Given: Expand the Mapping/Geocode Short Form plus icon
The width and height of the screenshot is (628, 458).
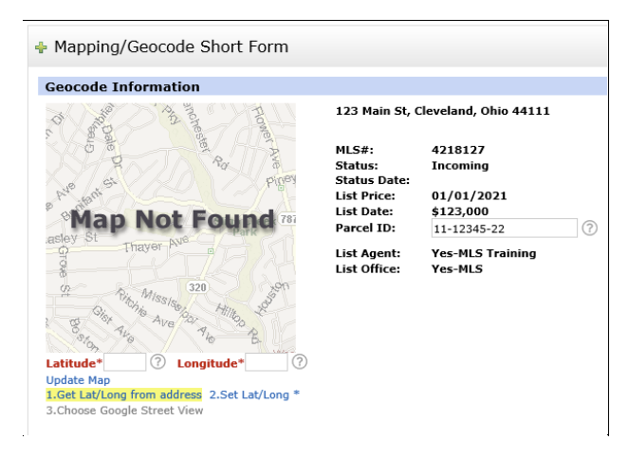Looking at the screenshot, I should click(x=41, y=47).
